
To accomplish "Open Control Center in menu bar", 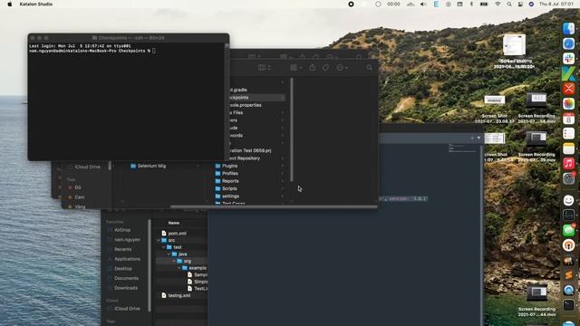I will pos(520,4).
